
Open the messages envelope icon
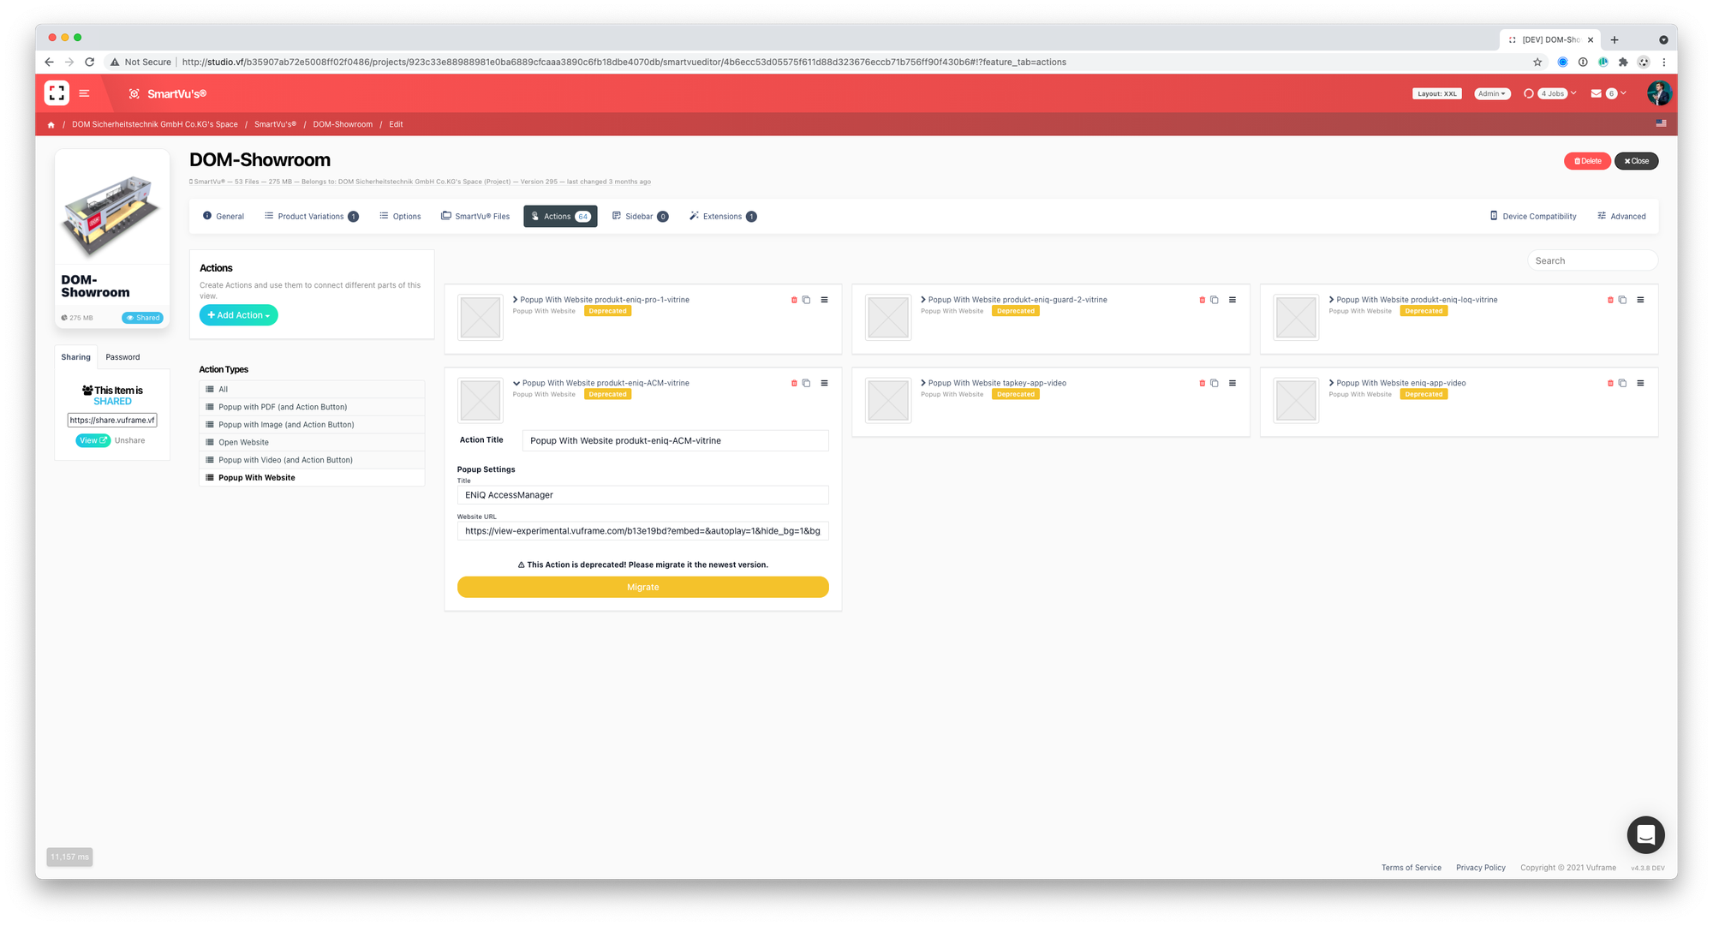coord(1596,93)
